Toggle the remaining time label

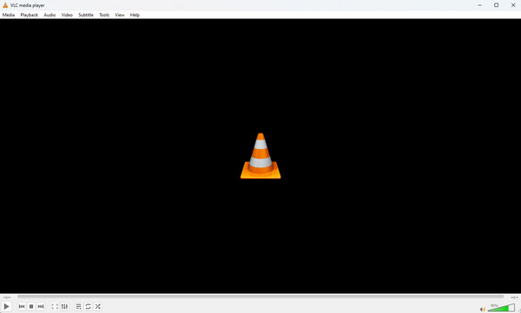click(514, 297)
